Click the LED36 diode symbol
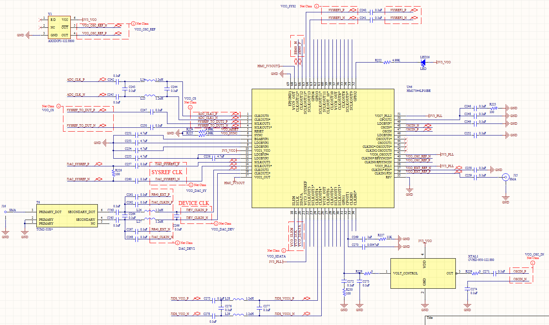The height and width of the screenshot is (325, 549). tap(423, 62)
